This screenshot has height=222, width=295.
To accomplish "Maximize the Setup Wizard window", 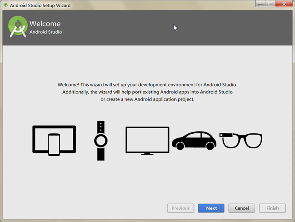I will (270, 4).
